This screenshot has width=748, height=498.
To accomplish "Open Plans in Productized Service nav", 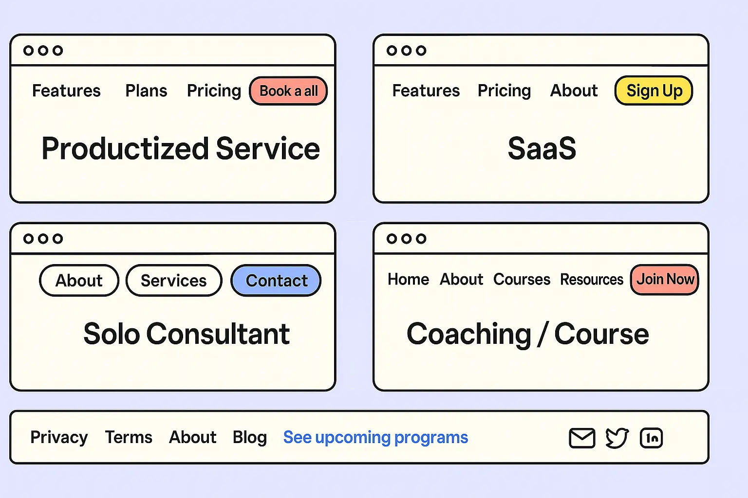I will (146, 91).
